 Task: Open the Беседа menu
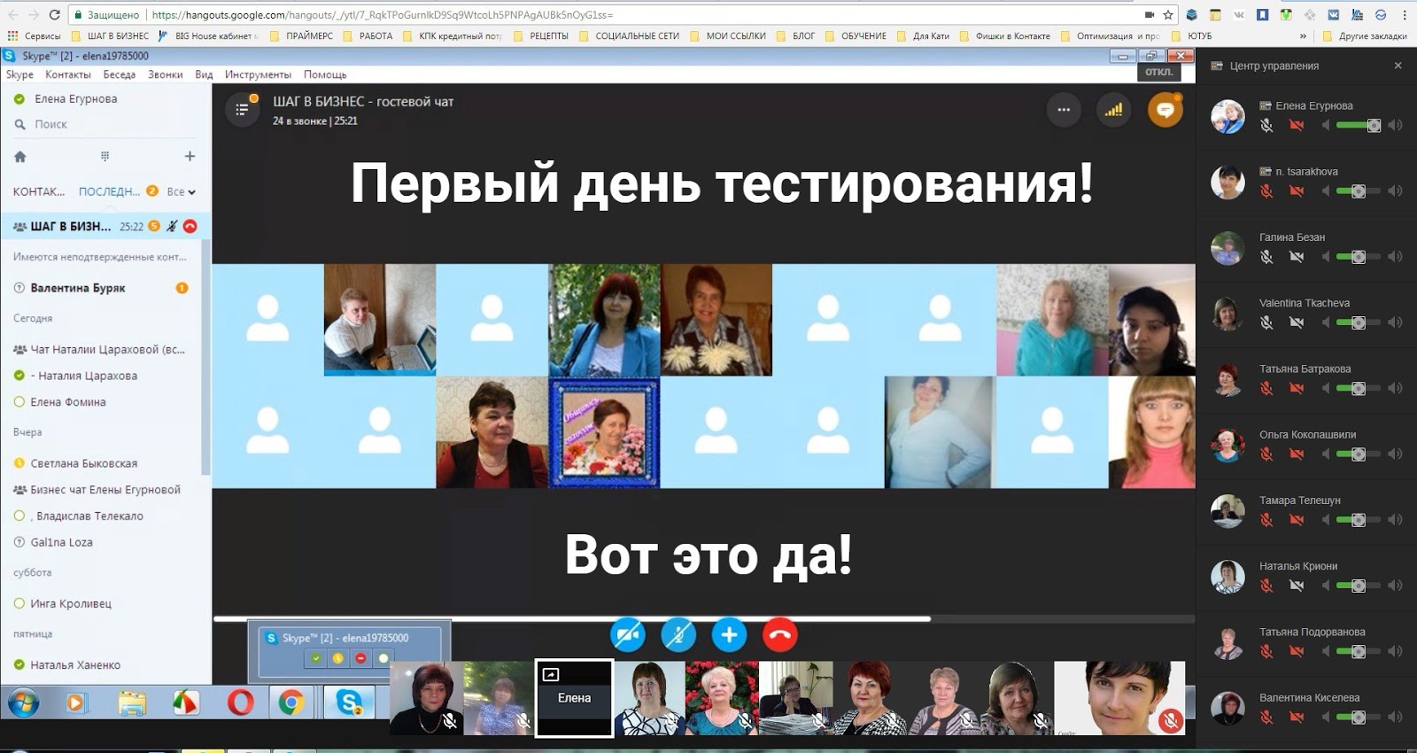click(120, 74)
